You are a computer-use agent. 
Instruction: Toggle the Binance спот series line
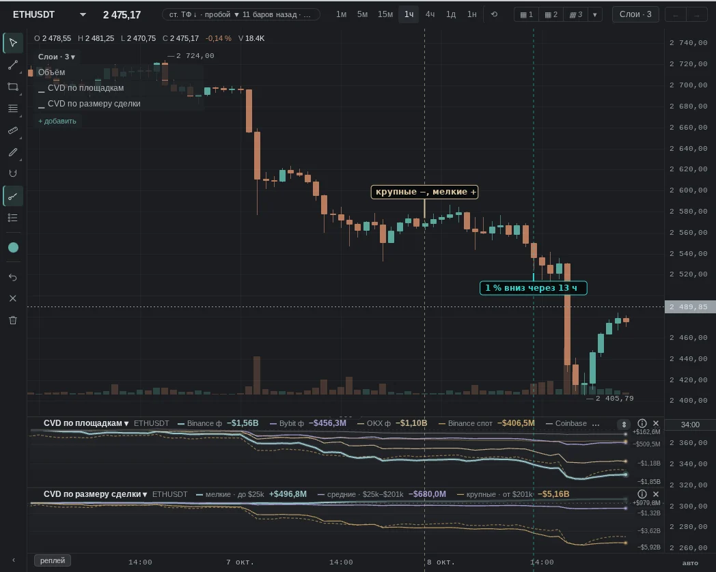click(x=486, y=423)
